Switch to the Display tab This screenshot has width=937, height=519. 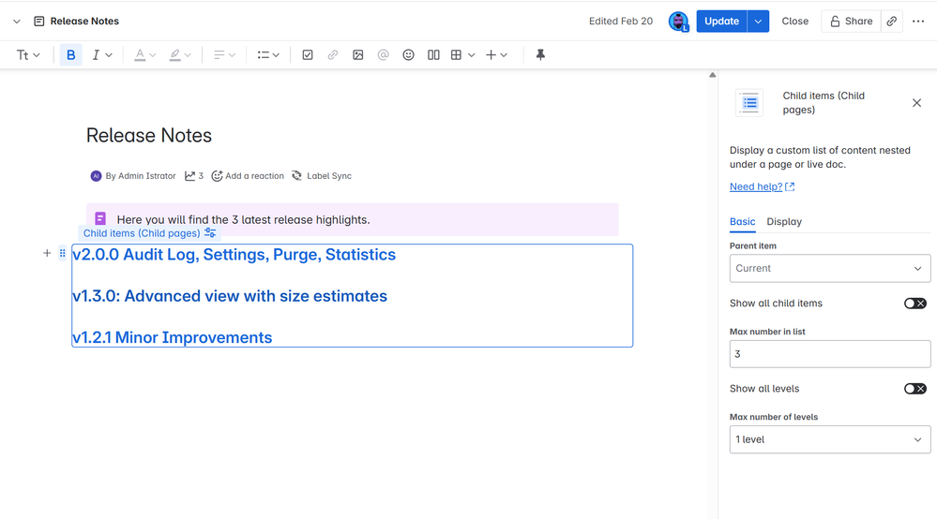(784, 221)
